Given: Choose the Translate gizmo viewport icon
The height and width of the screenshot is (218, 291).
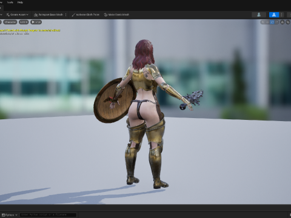Looking at the screenshot, I should (x=267, y=22).
